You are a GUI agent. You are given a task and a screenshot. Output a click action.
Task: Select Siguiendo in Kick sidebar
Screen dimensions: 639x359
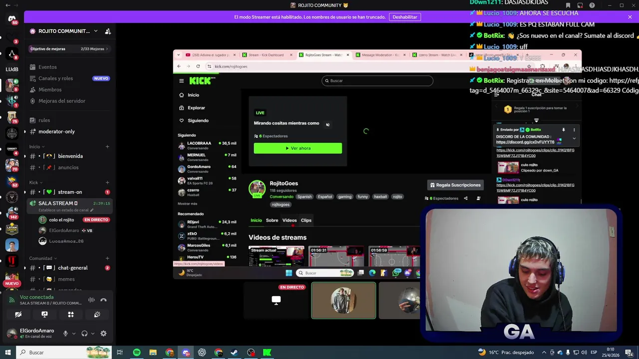(198, 121)
